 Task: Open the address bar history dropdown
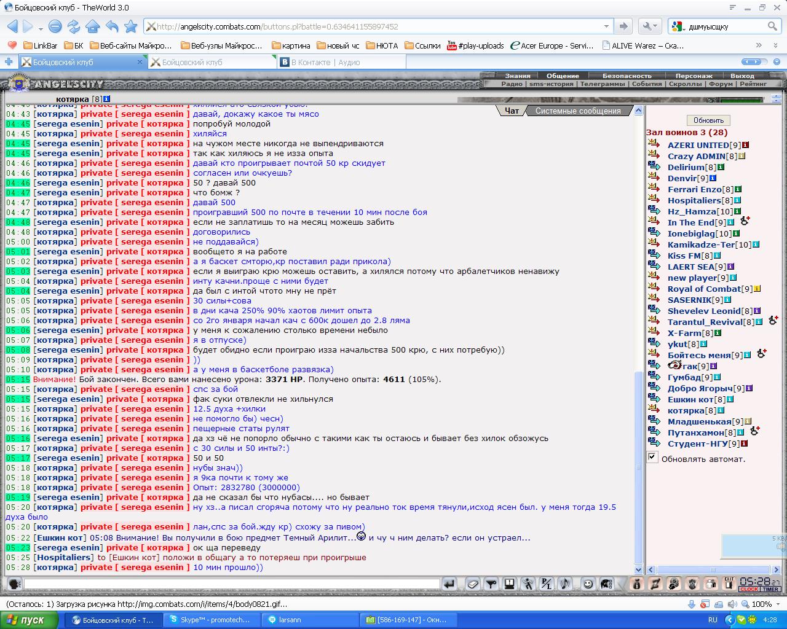[x=606, y=26]
